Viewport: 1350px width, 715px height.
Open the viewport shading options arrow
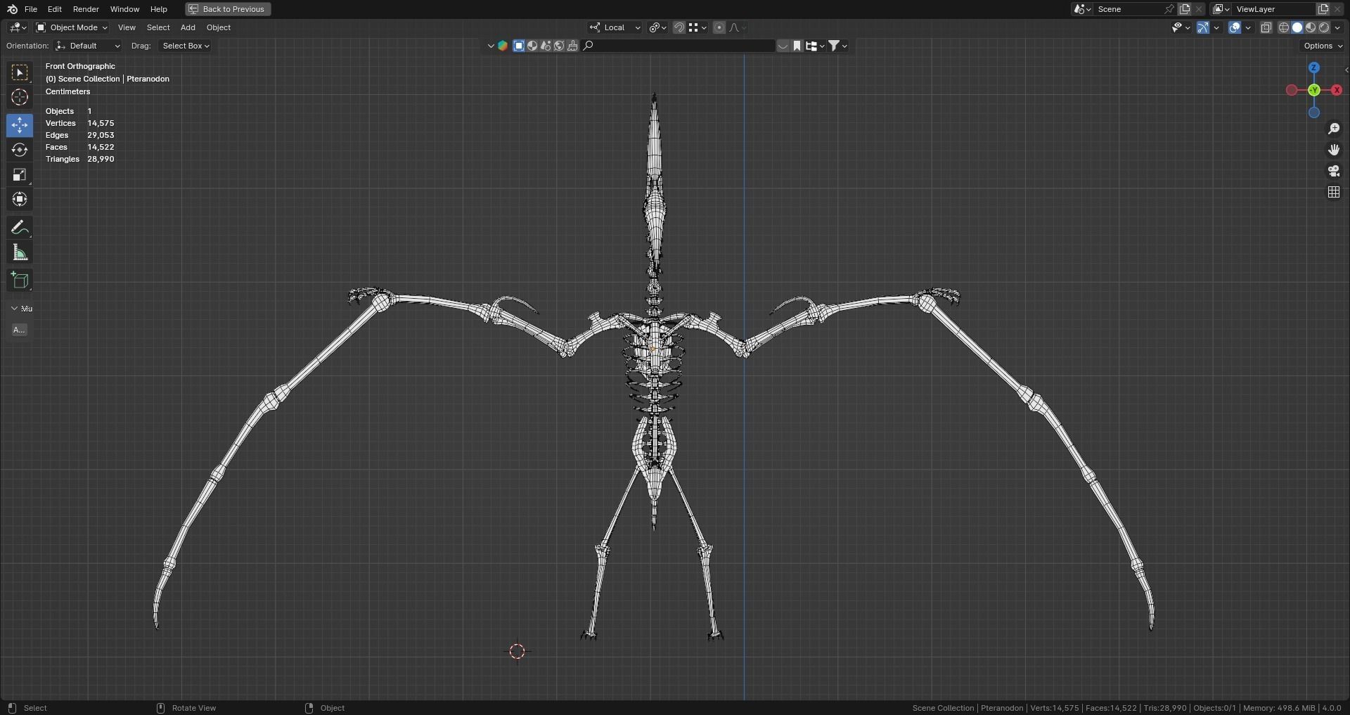pyautogui.click(x=1337, y=27)
